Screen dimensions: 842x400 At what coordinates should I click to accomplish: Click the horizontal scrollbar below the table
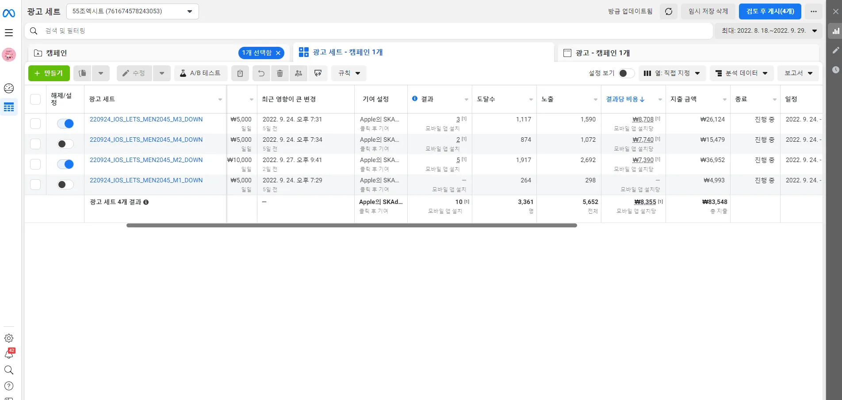pos(352,225)
